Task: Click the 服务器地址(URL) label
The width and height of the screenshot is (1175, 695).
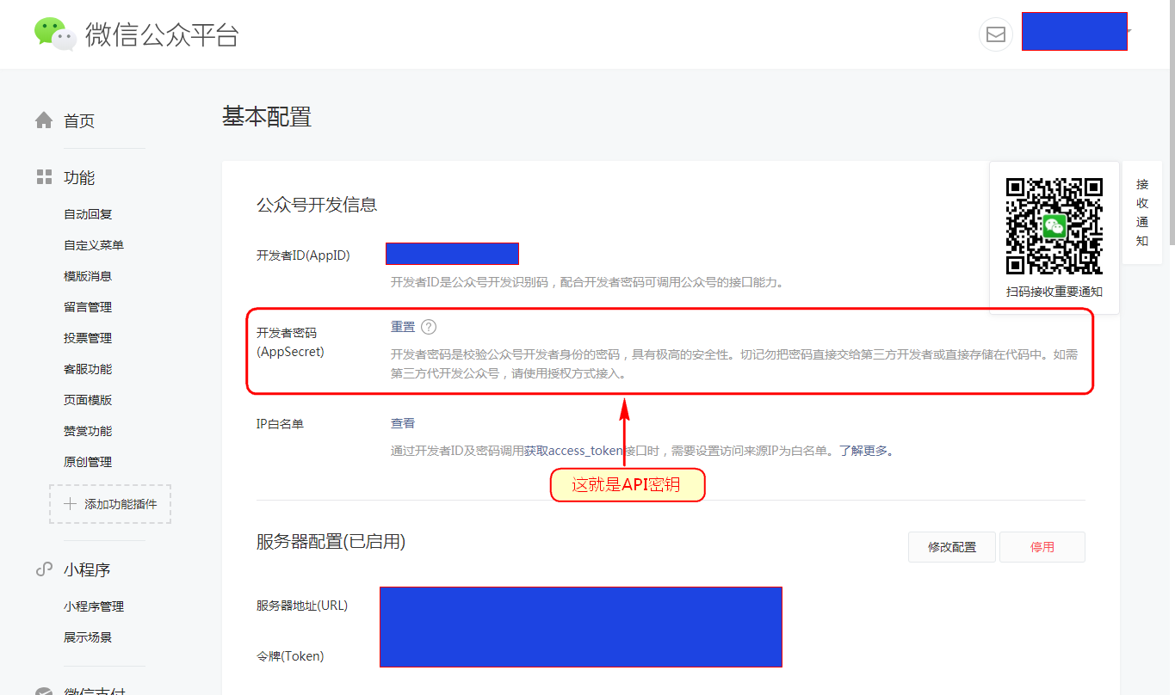Action: click(x=302, y=606)
